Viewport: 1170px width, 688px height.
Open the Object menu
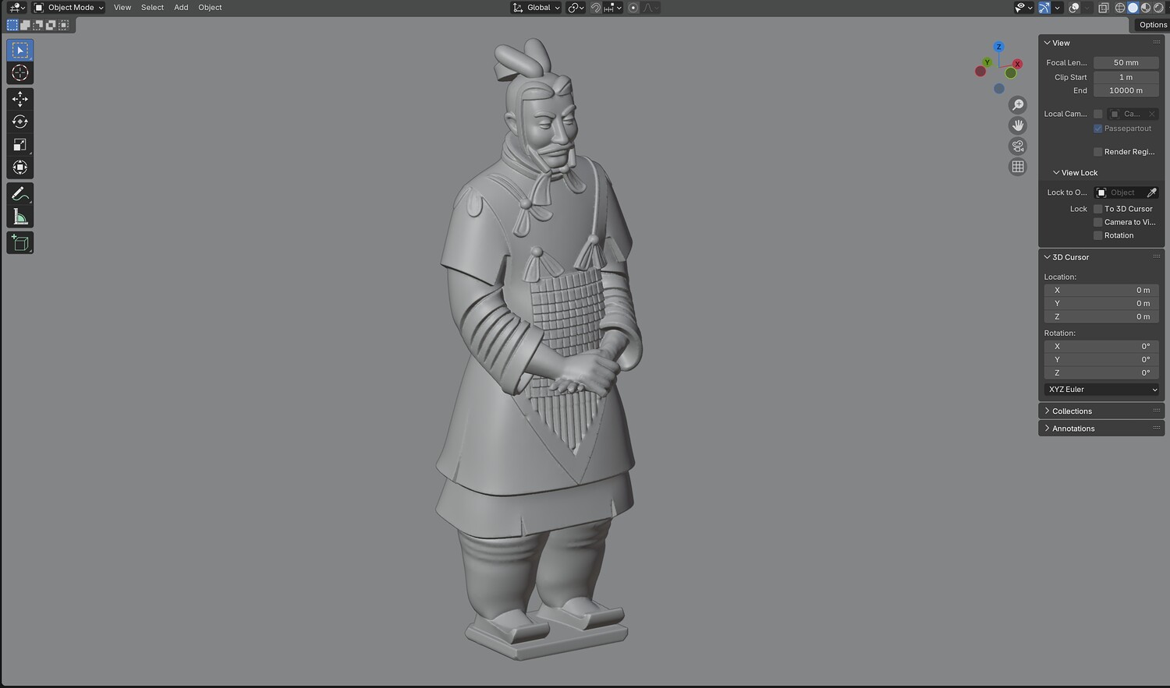point(210,8)
